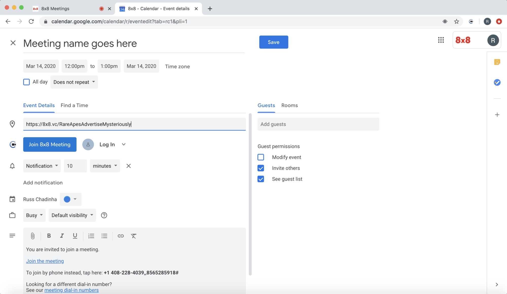This screenshot has width=507, height=294.
Task: Open the Chrome profile avatar R
Action: tap(487, 22)
